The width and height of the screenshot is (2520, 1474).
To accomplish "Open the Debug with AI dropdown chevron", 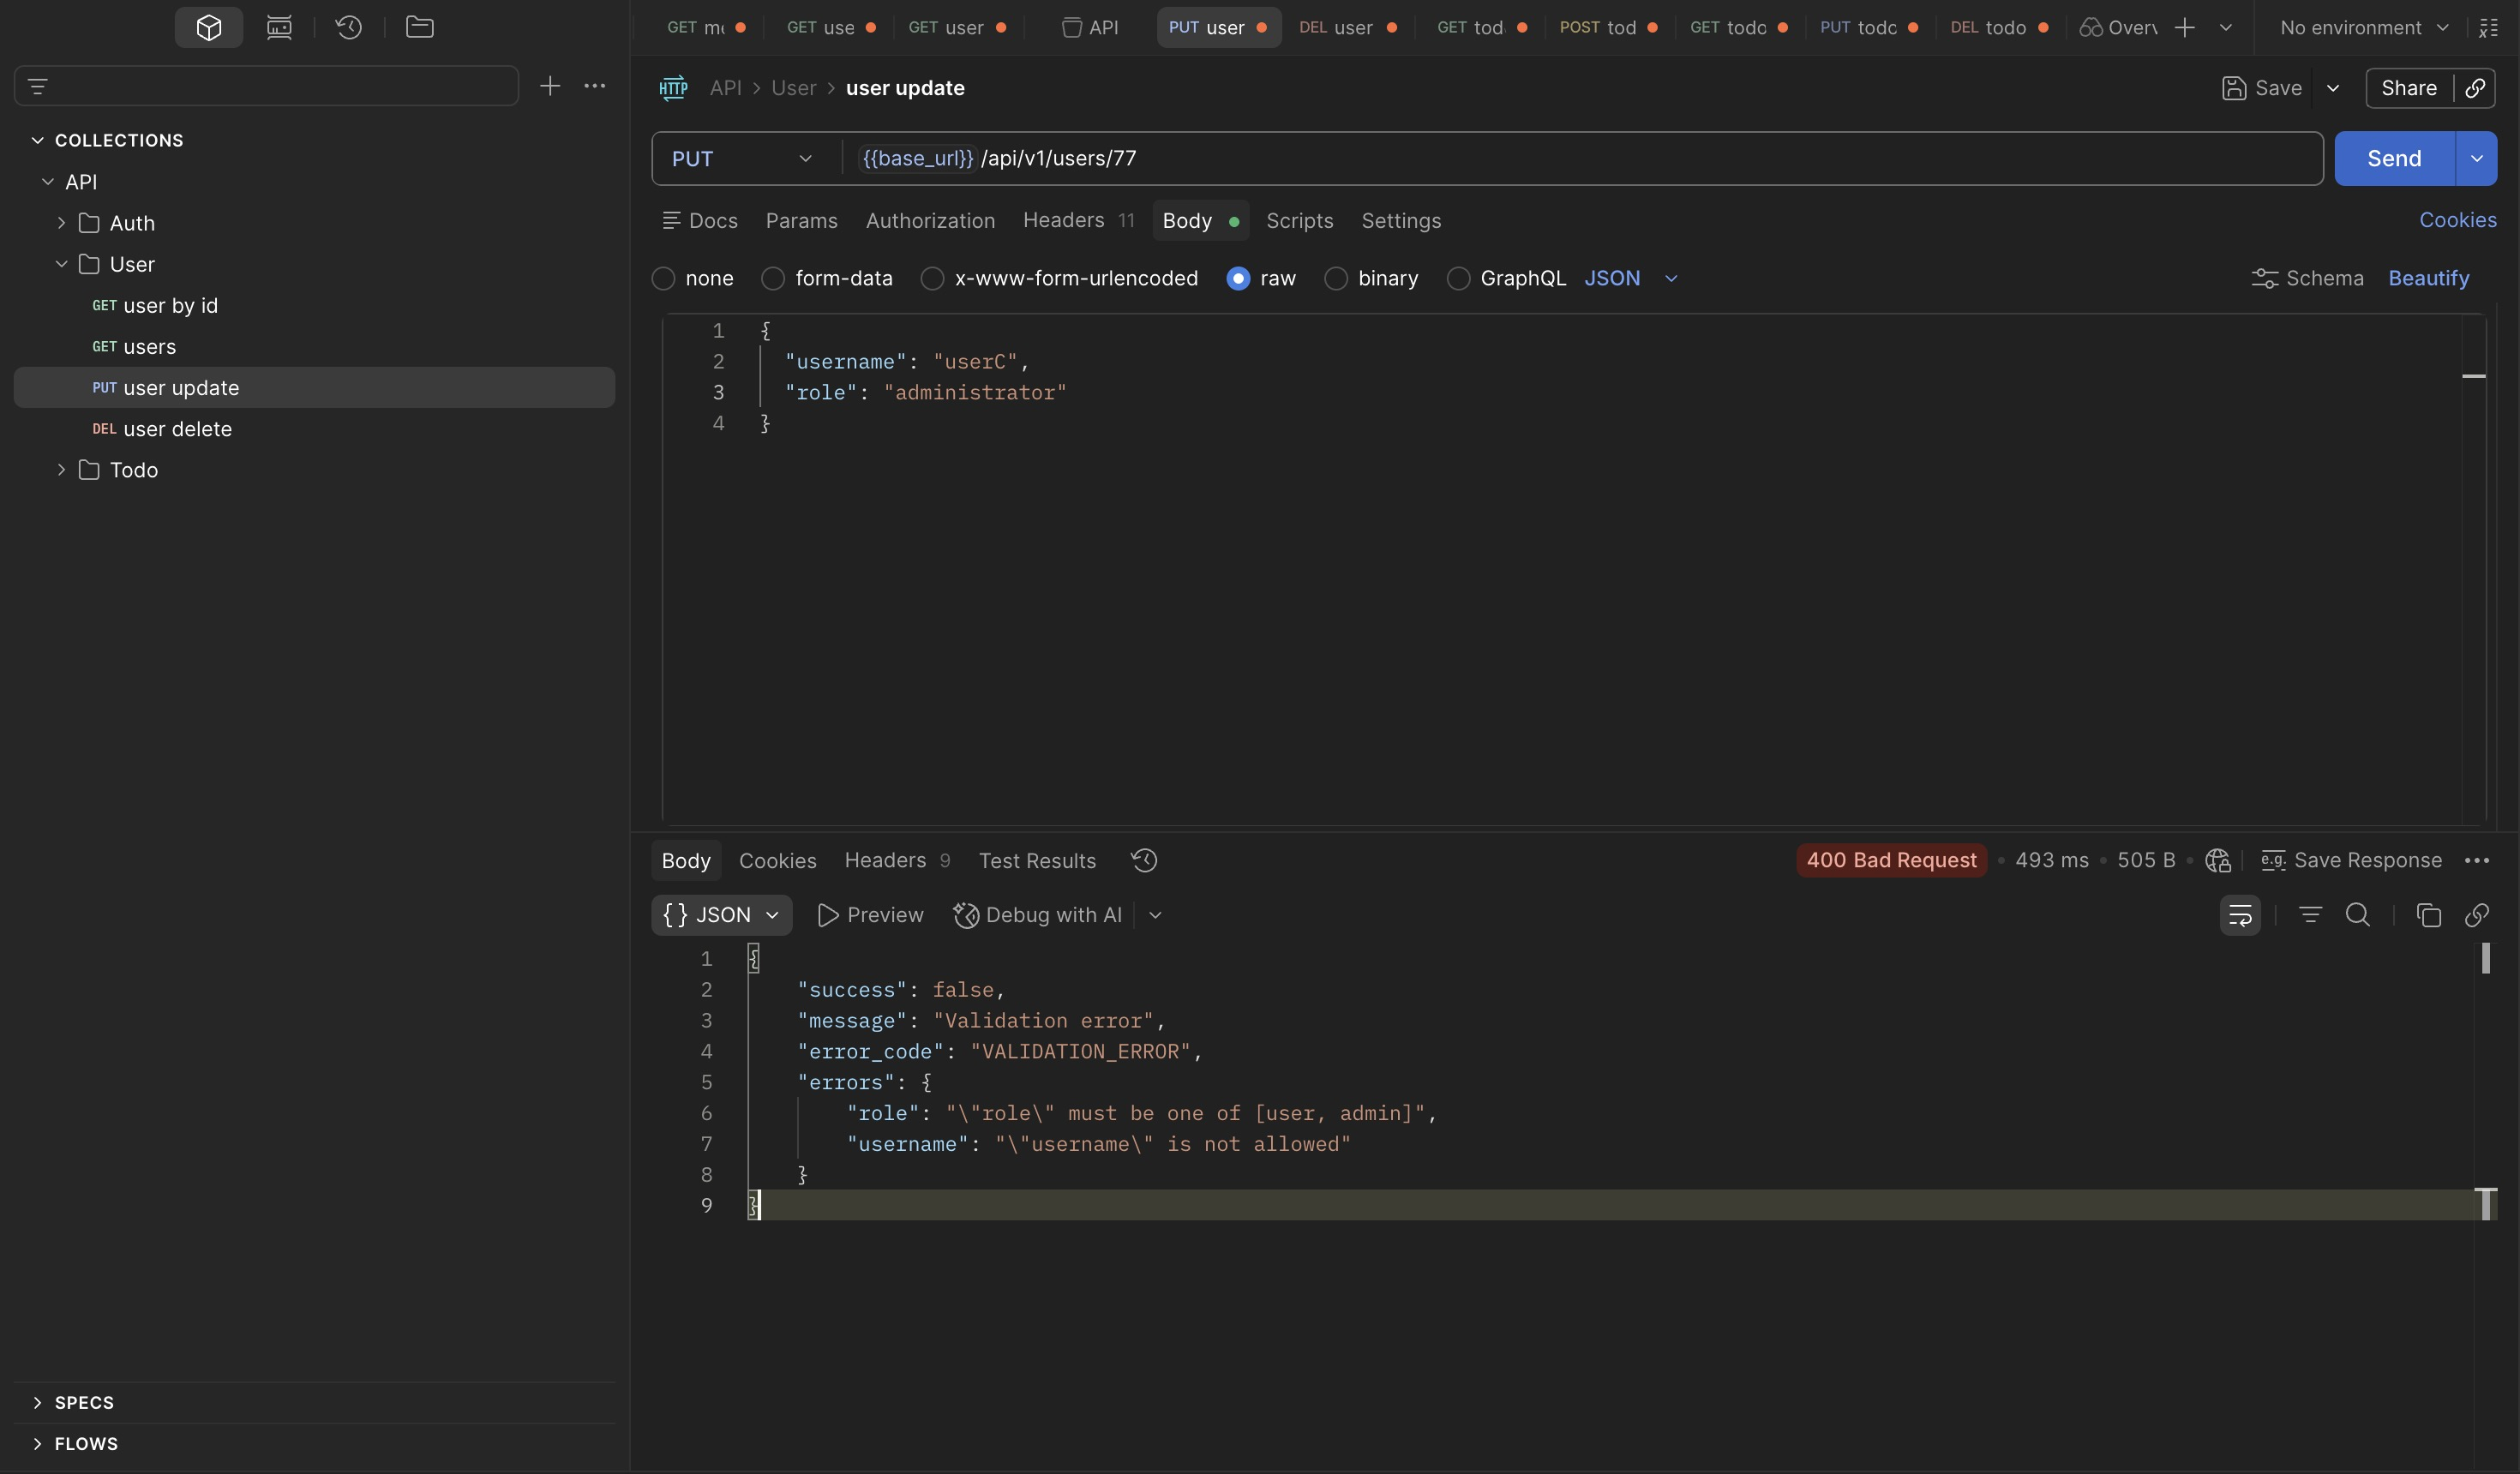I will pyautogui.click(x=1155, y=915).
